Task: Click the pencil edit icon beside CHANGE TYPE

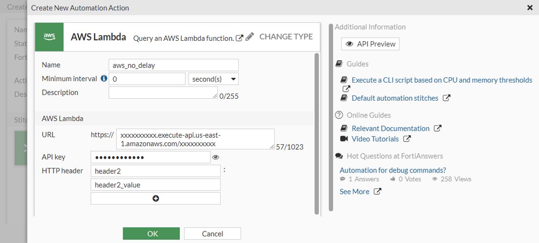Action: (250, 37)
